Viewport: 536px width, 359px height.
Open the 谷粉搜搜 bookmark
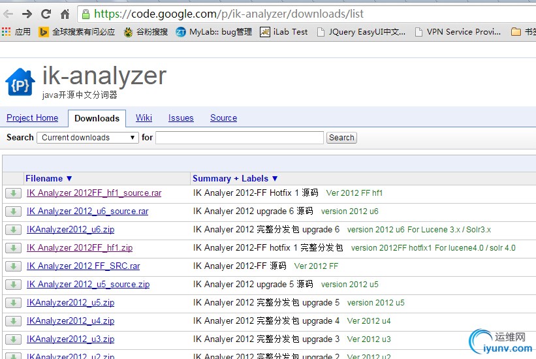146,32
